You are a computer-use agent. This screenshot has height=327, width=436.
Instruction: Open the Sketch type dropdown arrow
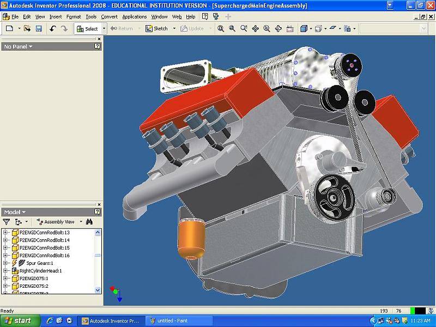coord(174,28)
